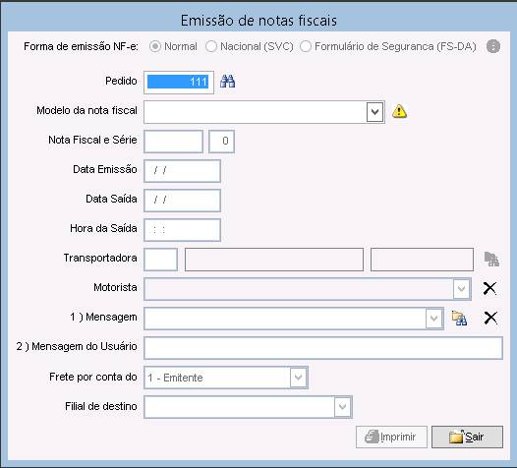Clear Motorista with the X icon

489,288
